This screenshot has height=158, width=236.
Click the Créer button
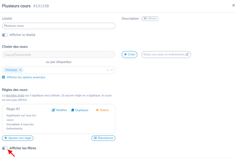tap(129, 54)
